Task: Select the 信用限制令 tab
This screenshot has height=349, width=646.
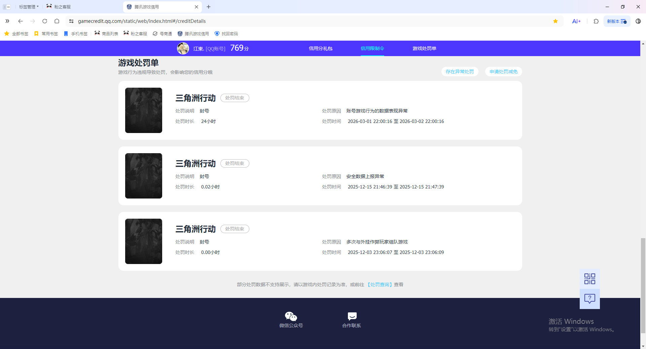Action: pyautogui.click(x=372, y=48)
